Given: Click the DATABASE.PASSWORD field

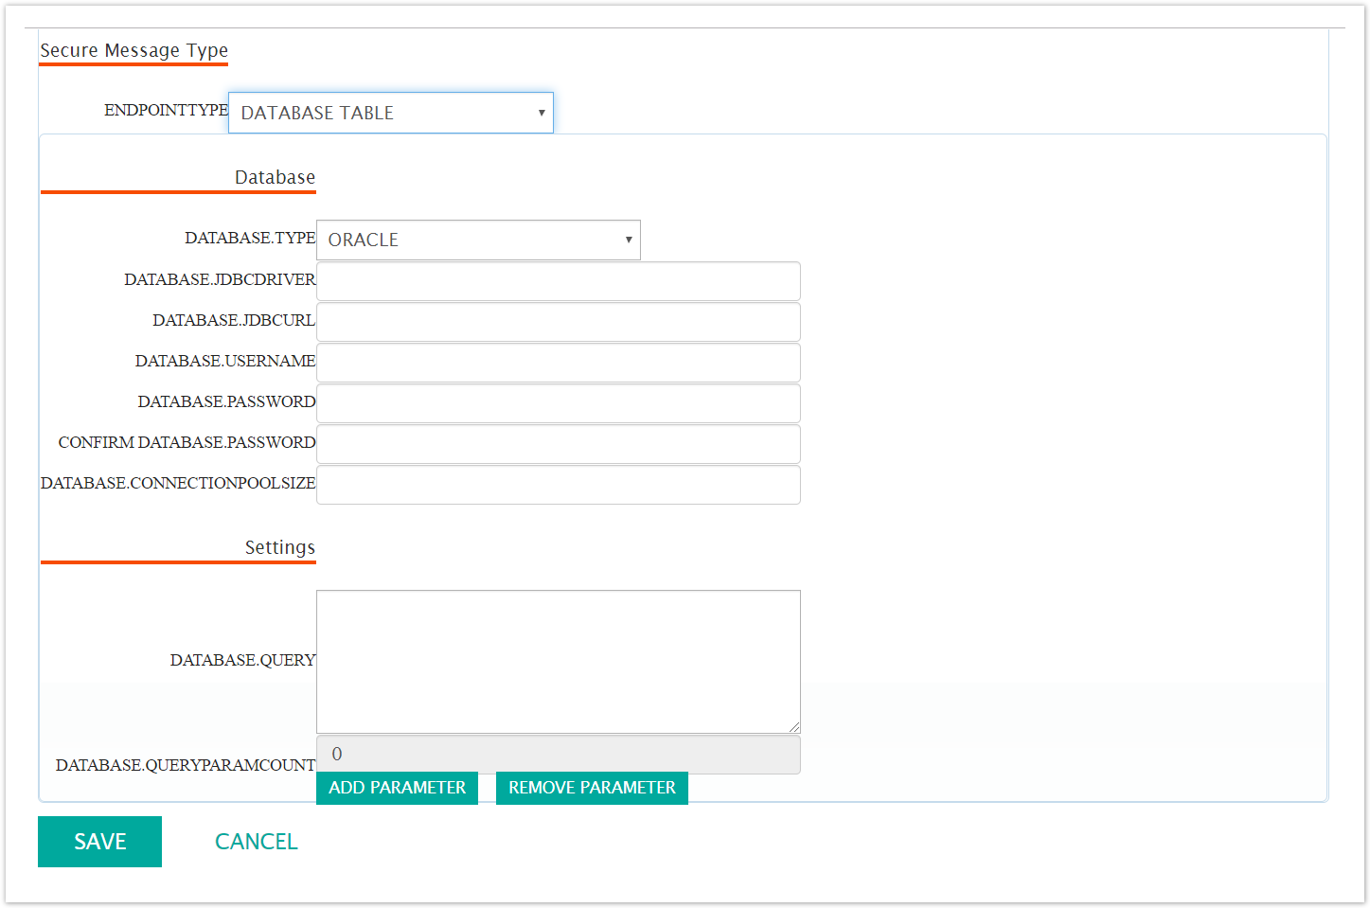Looking at the screenshot, I should pyautogui.click(x=558, y=402).
